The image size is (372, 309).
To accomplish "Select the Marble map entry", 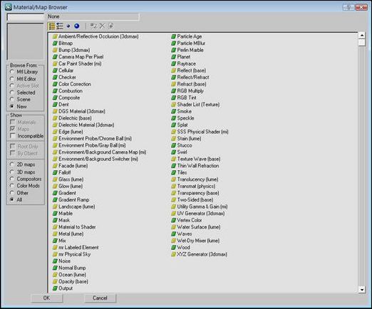I will (66, 214).
